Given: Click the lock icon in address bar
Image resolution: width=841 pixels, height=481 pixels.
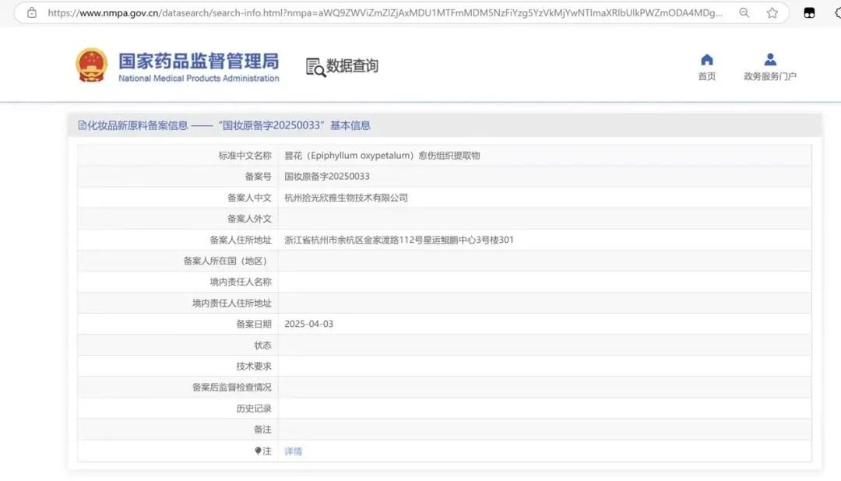Looking at the screenshot, I should (32, 13).
